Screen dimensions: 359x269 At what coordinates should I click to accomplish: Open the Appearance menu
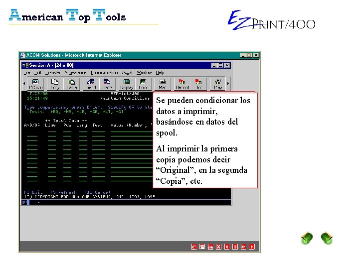[75, 73]
